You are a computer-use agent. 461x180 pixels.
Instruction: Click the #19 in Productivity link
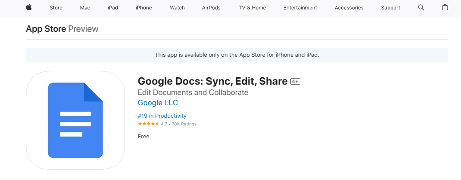(x=162, y=116)
